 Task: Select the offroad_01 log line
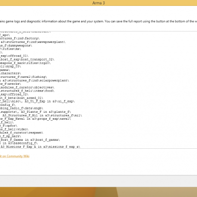tap(14, 56)
